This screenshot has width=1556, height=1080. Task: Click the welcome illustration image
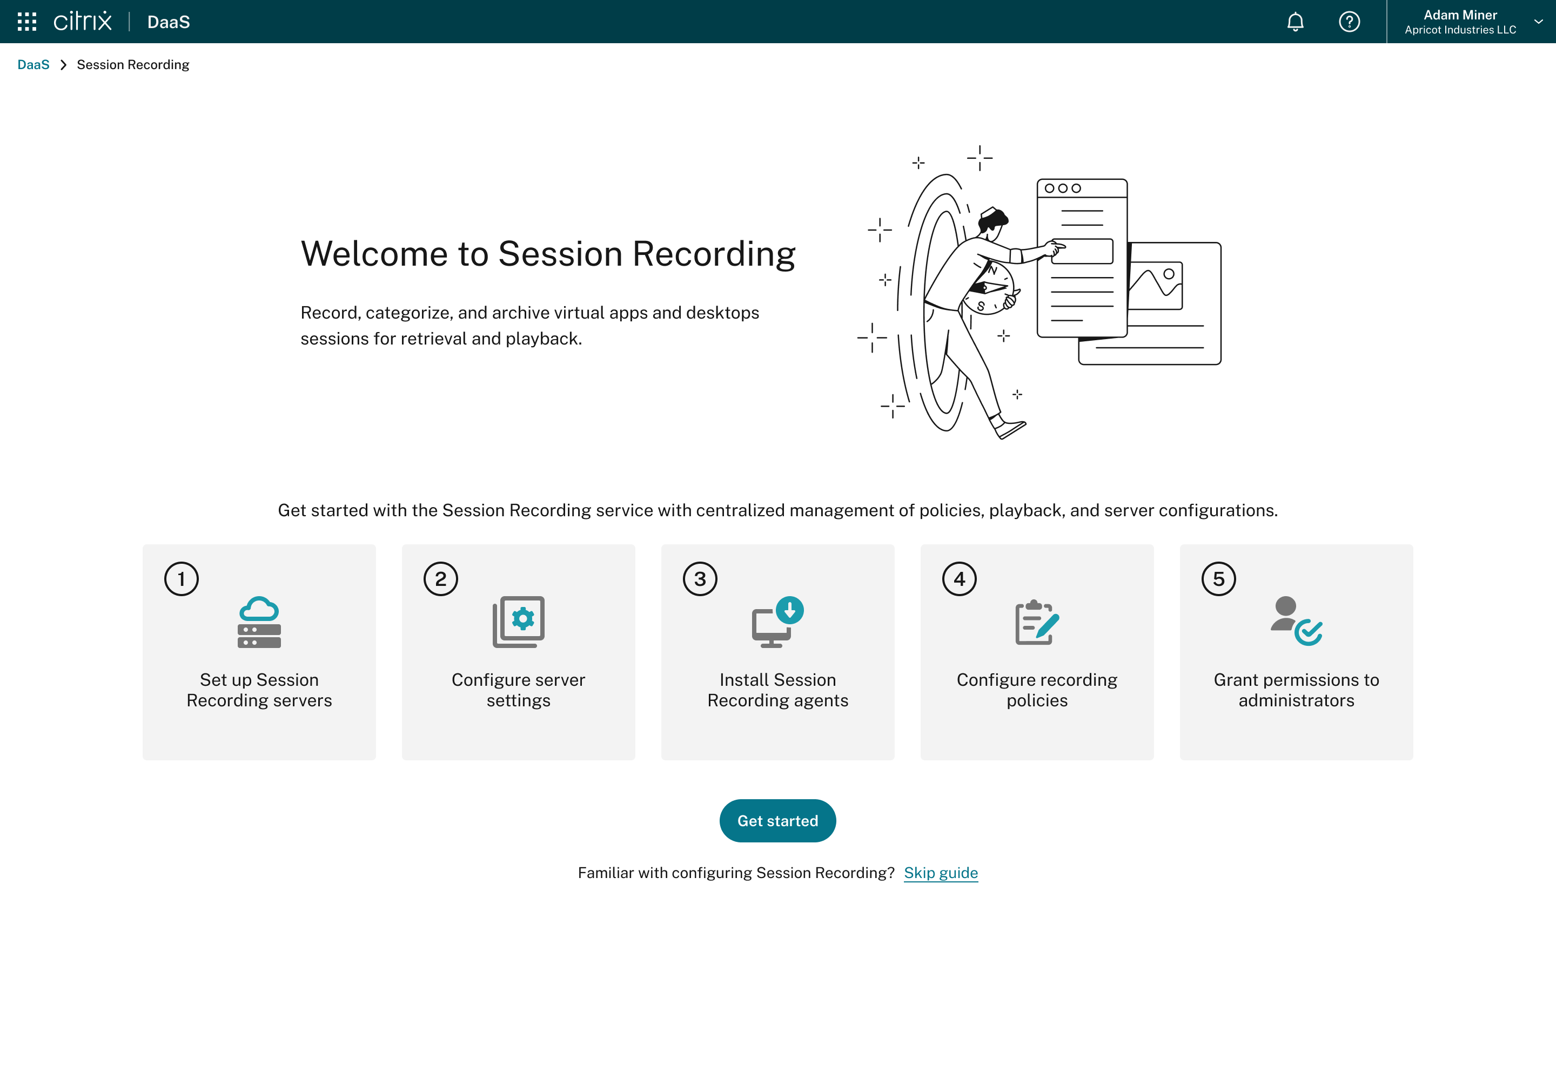pos(1039,292)
